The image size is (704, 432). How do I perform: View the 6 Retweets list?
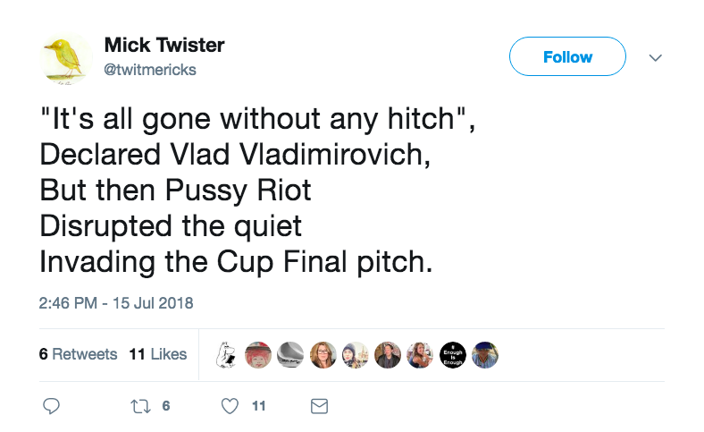pos(79,354)
